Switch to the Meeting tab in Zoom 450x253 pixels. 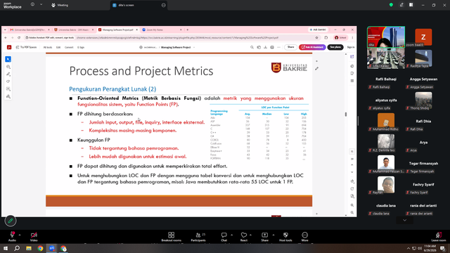tap(60, 5)
